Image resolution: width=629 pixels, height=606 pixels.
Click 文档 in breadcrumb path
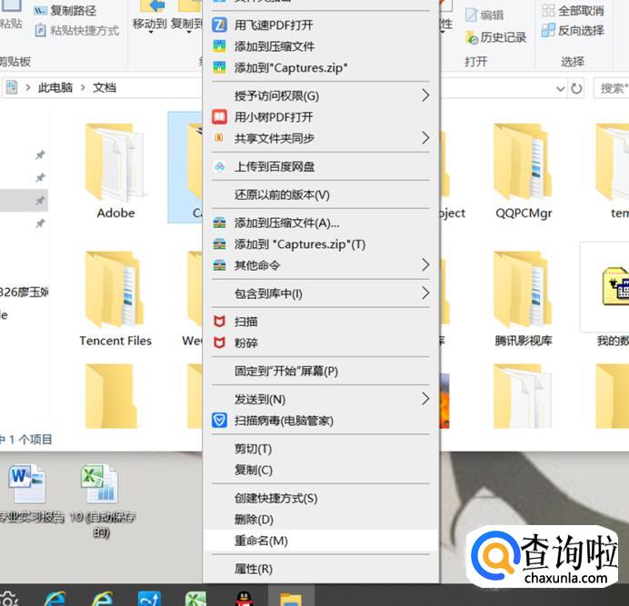[x=105, y=87]
